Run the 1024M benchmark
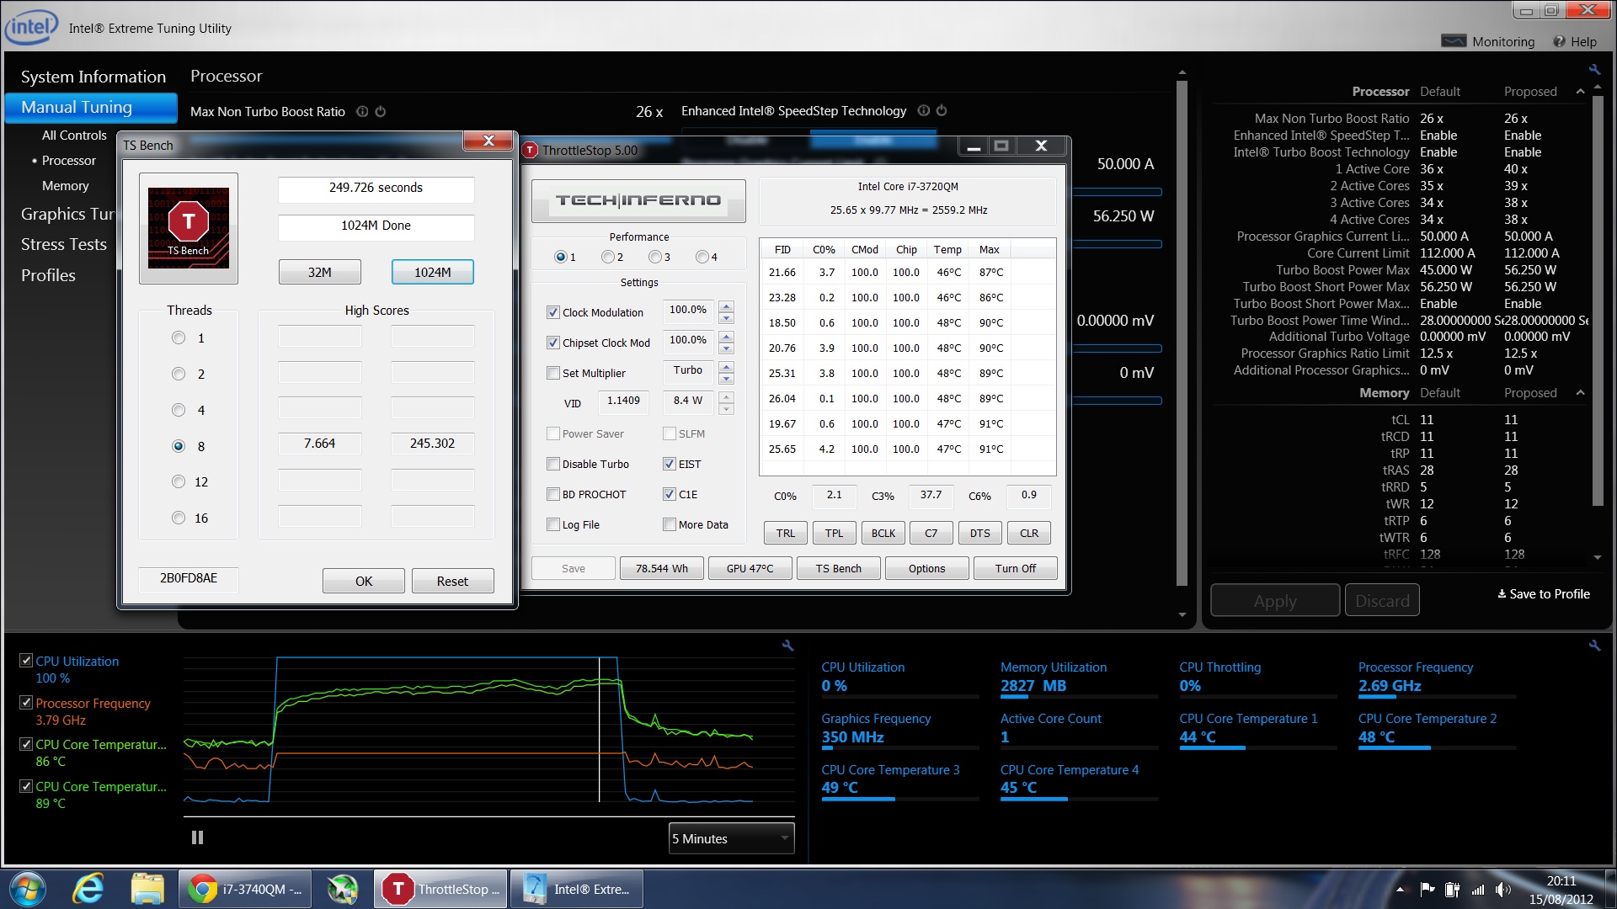 click(433, 272)
